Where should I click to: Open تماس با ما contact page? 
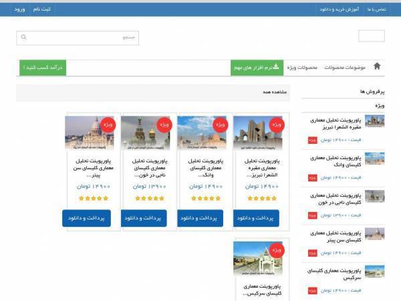coord(376,9)
